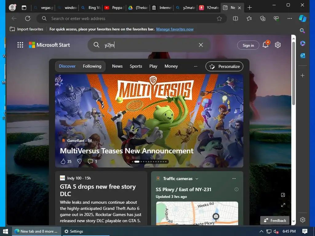Switch to the vegas p tab
The image size is (315, 236).
[x=43, y=8]
